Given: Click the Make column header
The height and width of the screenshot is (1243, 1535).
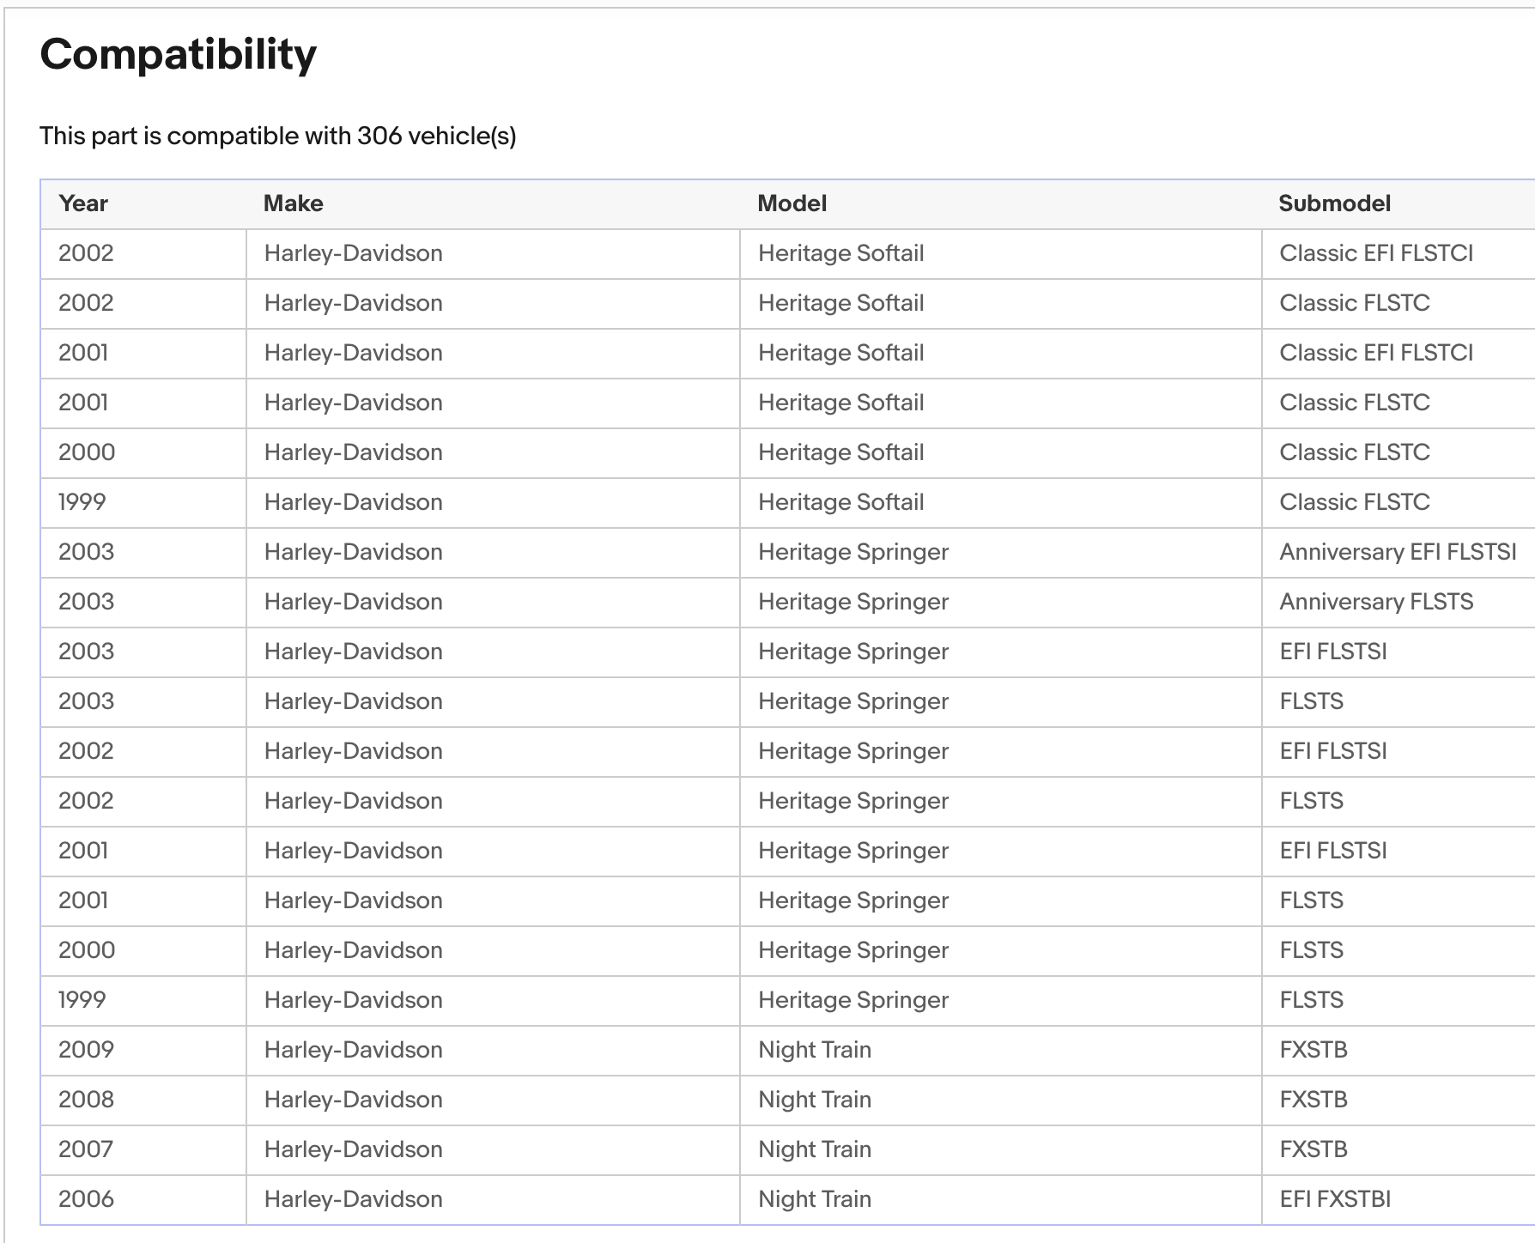Looking at the screenshot, I should 293,203.
